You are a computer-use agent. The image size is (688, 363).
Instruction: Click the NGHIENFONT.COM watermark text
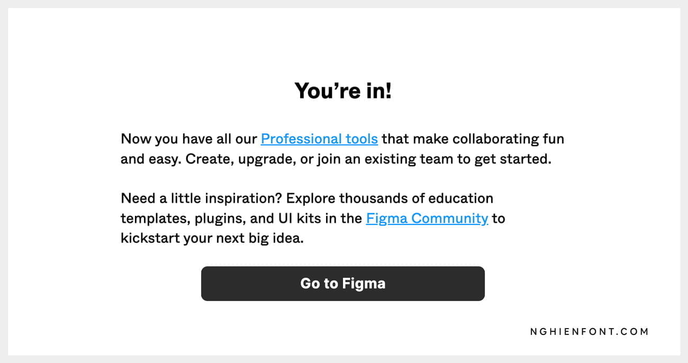point(589,332)
